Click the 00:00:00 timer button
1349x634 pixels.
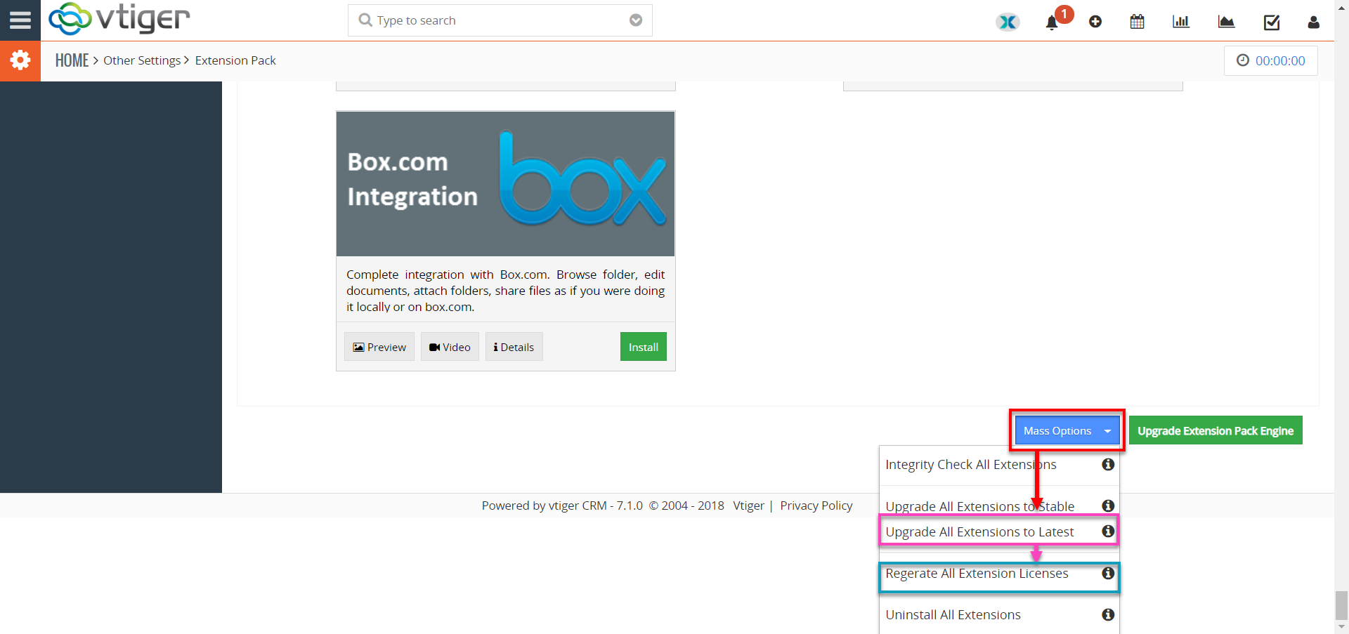[x=1271, y=60]
